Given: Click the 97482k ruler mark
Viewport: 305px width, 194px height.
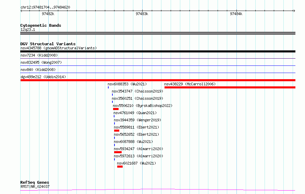Looking at the screenshot, I should point(48,14).
